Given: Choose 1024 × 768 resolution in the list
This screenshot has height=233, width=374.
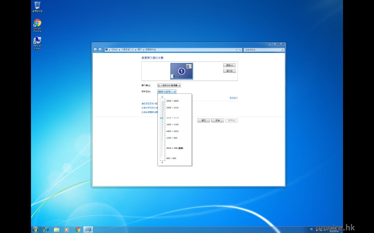Looking at the screenshot, I should point(174,148).
